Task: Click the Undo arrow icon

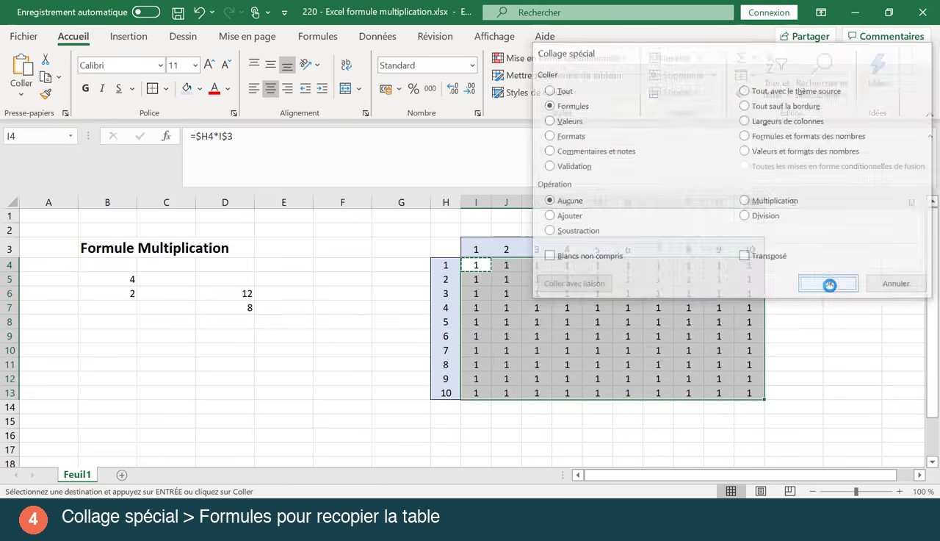Action: 199,12
